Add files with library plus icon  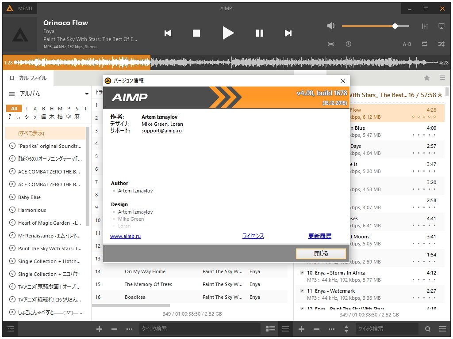[99, 329]
